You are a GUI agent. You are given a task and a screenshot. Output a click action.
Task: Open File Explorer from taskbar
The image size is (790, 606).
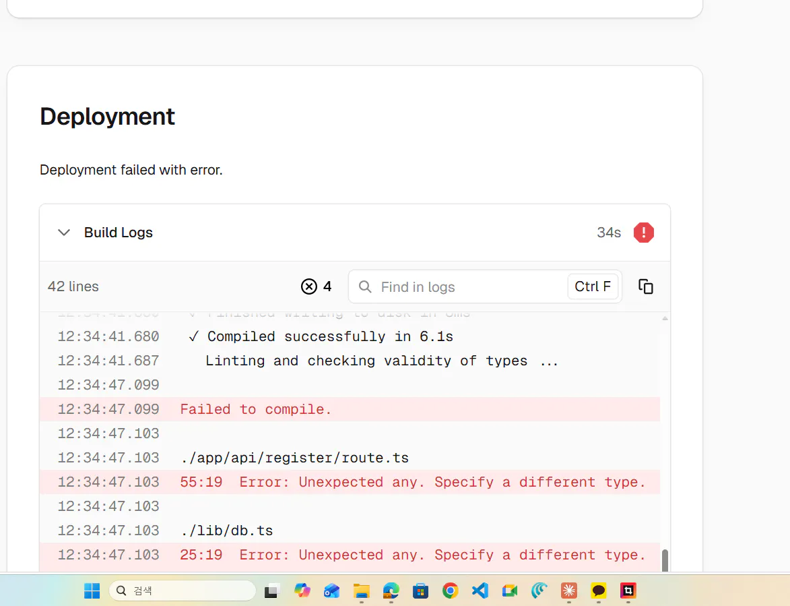click(x=362, y=591)
